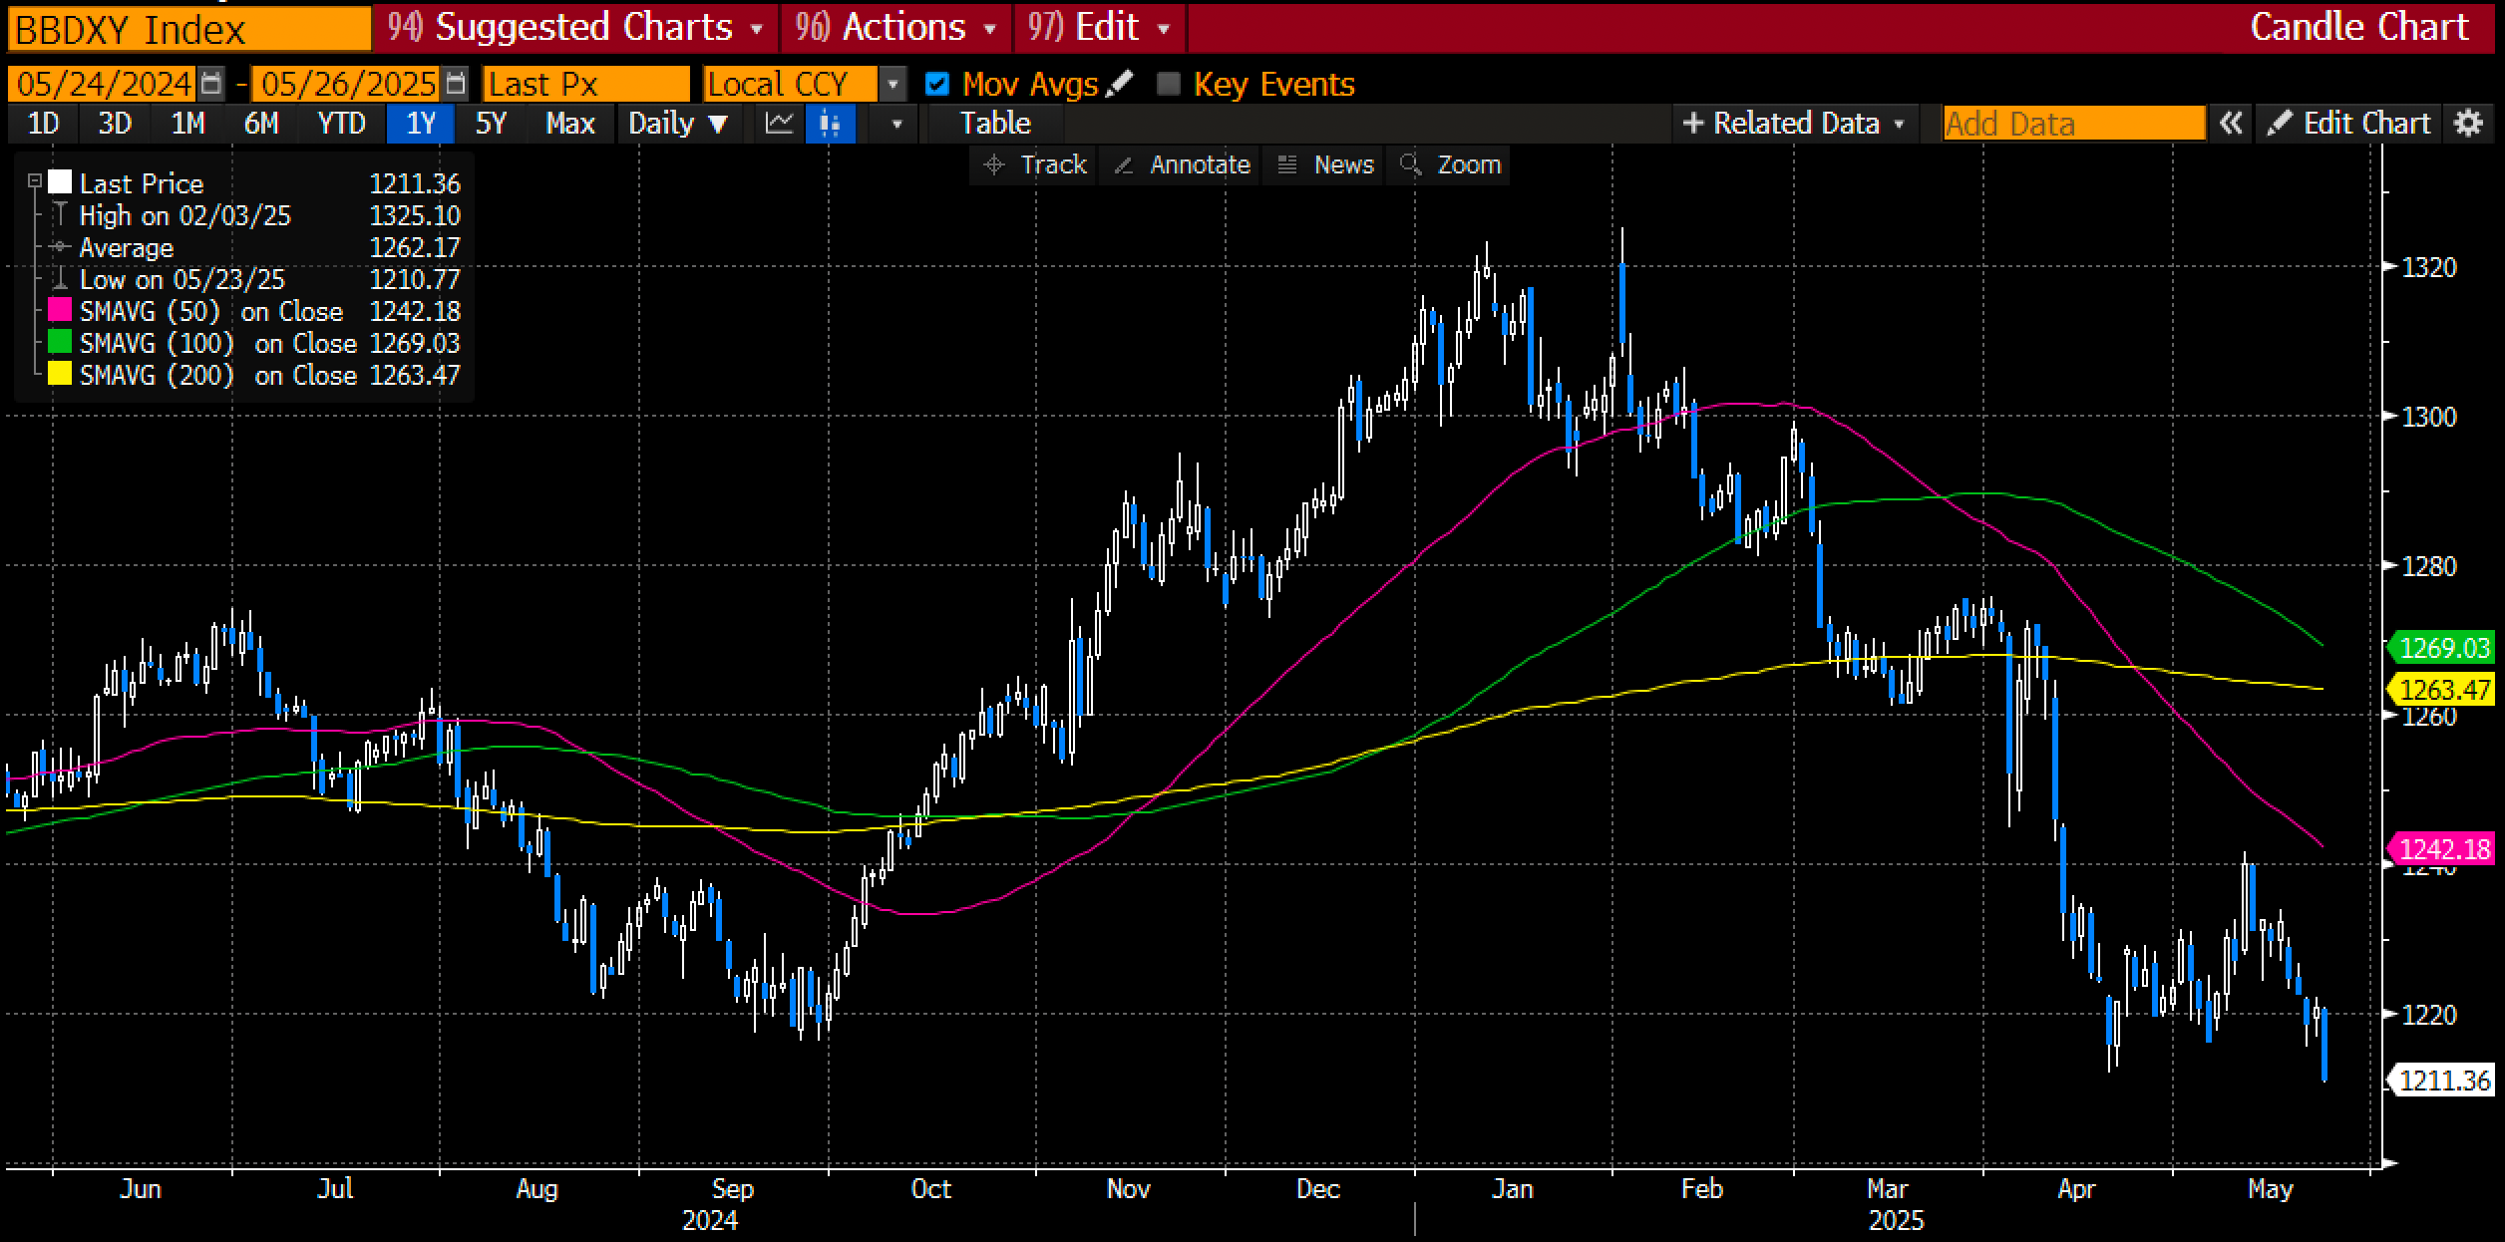Click the pink SMAVG (50) color swatch
This screenshot has height=1242, width=2505.
(60, 311)
